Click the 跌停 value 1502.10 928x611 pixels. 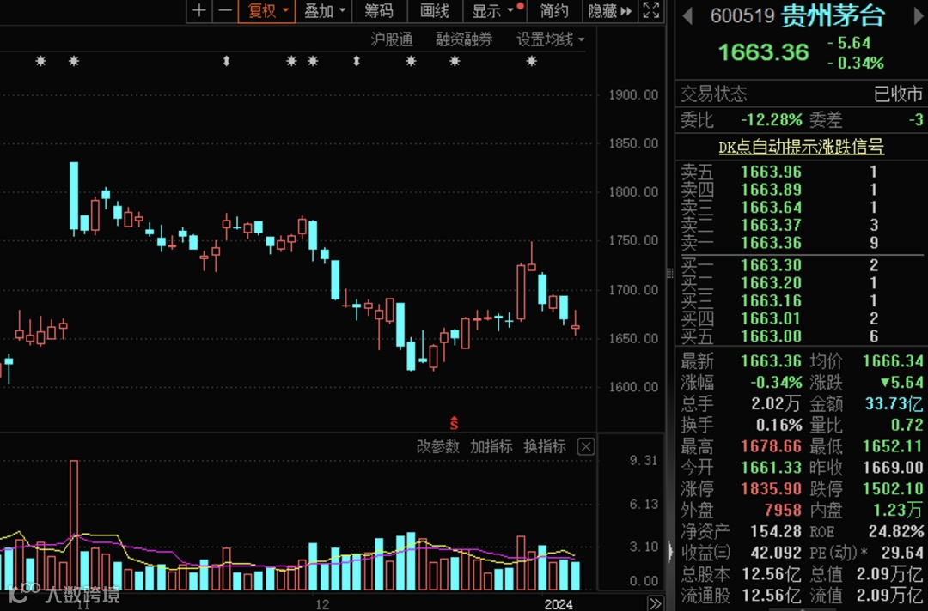coord(893,488)
